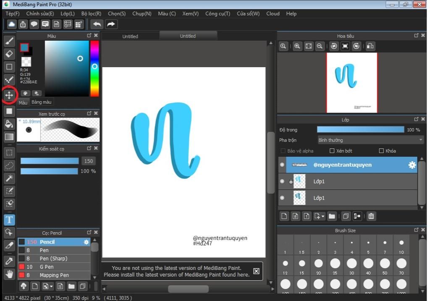Switch to first Untitled tab
This screenshot has height=301, width=430.
[130, 36]
